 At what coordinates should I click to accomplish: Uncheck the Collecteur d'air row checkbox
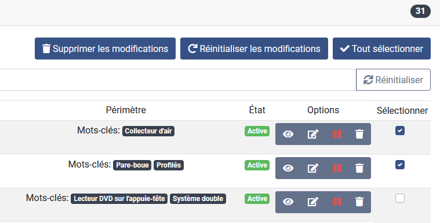400,131
